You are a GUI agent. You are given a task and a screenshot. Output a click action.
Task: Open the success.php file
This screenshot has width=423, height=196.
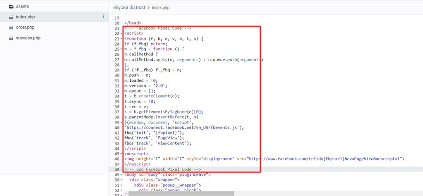coord(28,38)
